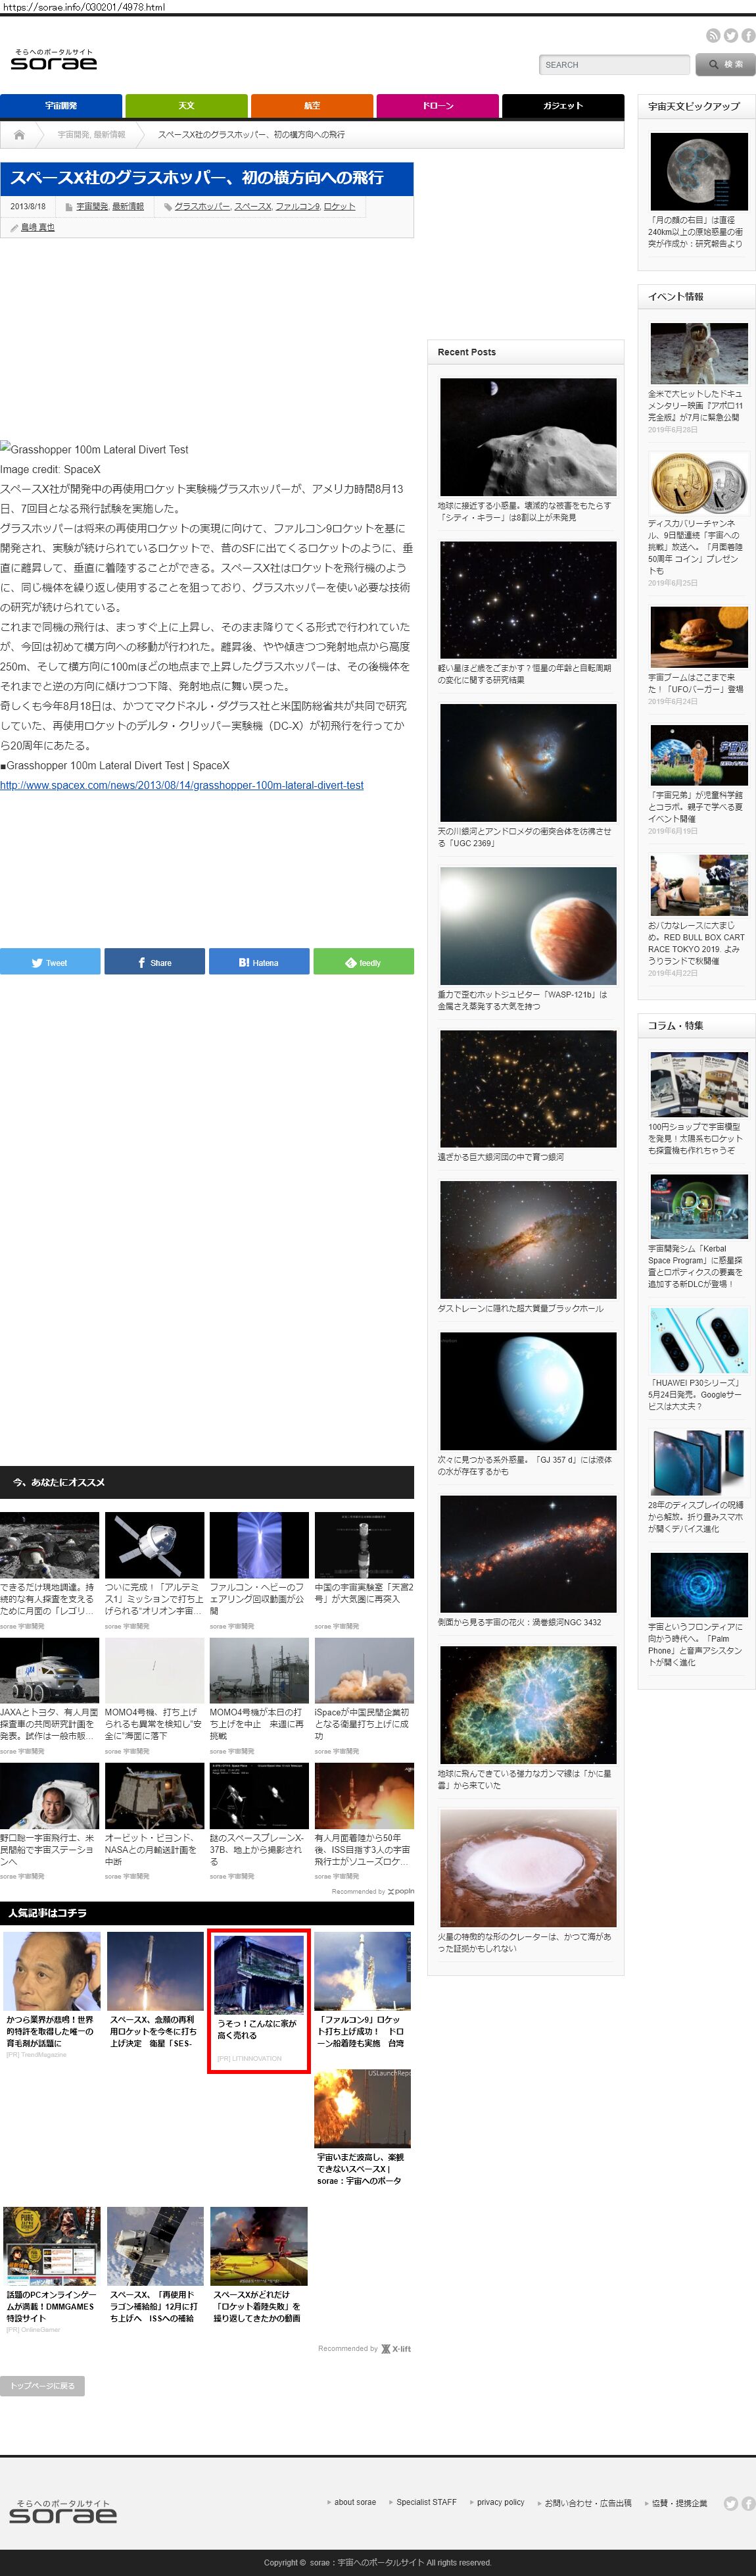Image resolution: width=756 pixels, height=2576 pixels.
Task: Click the グラスホッパー tag link
Action: pos(202,206)
